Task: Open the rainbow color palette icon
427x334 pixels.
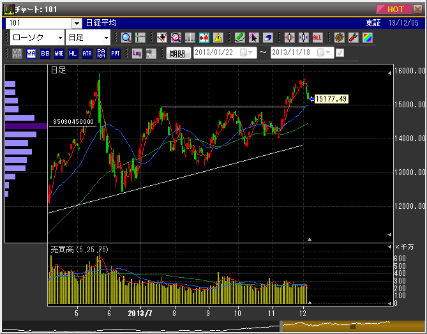Action: coord(366,37)
